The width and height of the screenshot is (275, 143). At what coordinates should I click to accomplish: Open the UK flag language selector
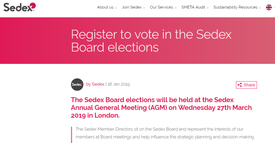click(x=269, y=7)
